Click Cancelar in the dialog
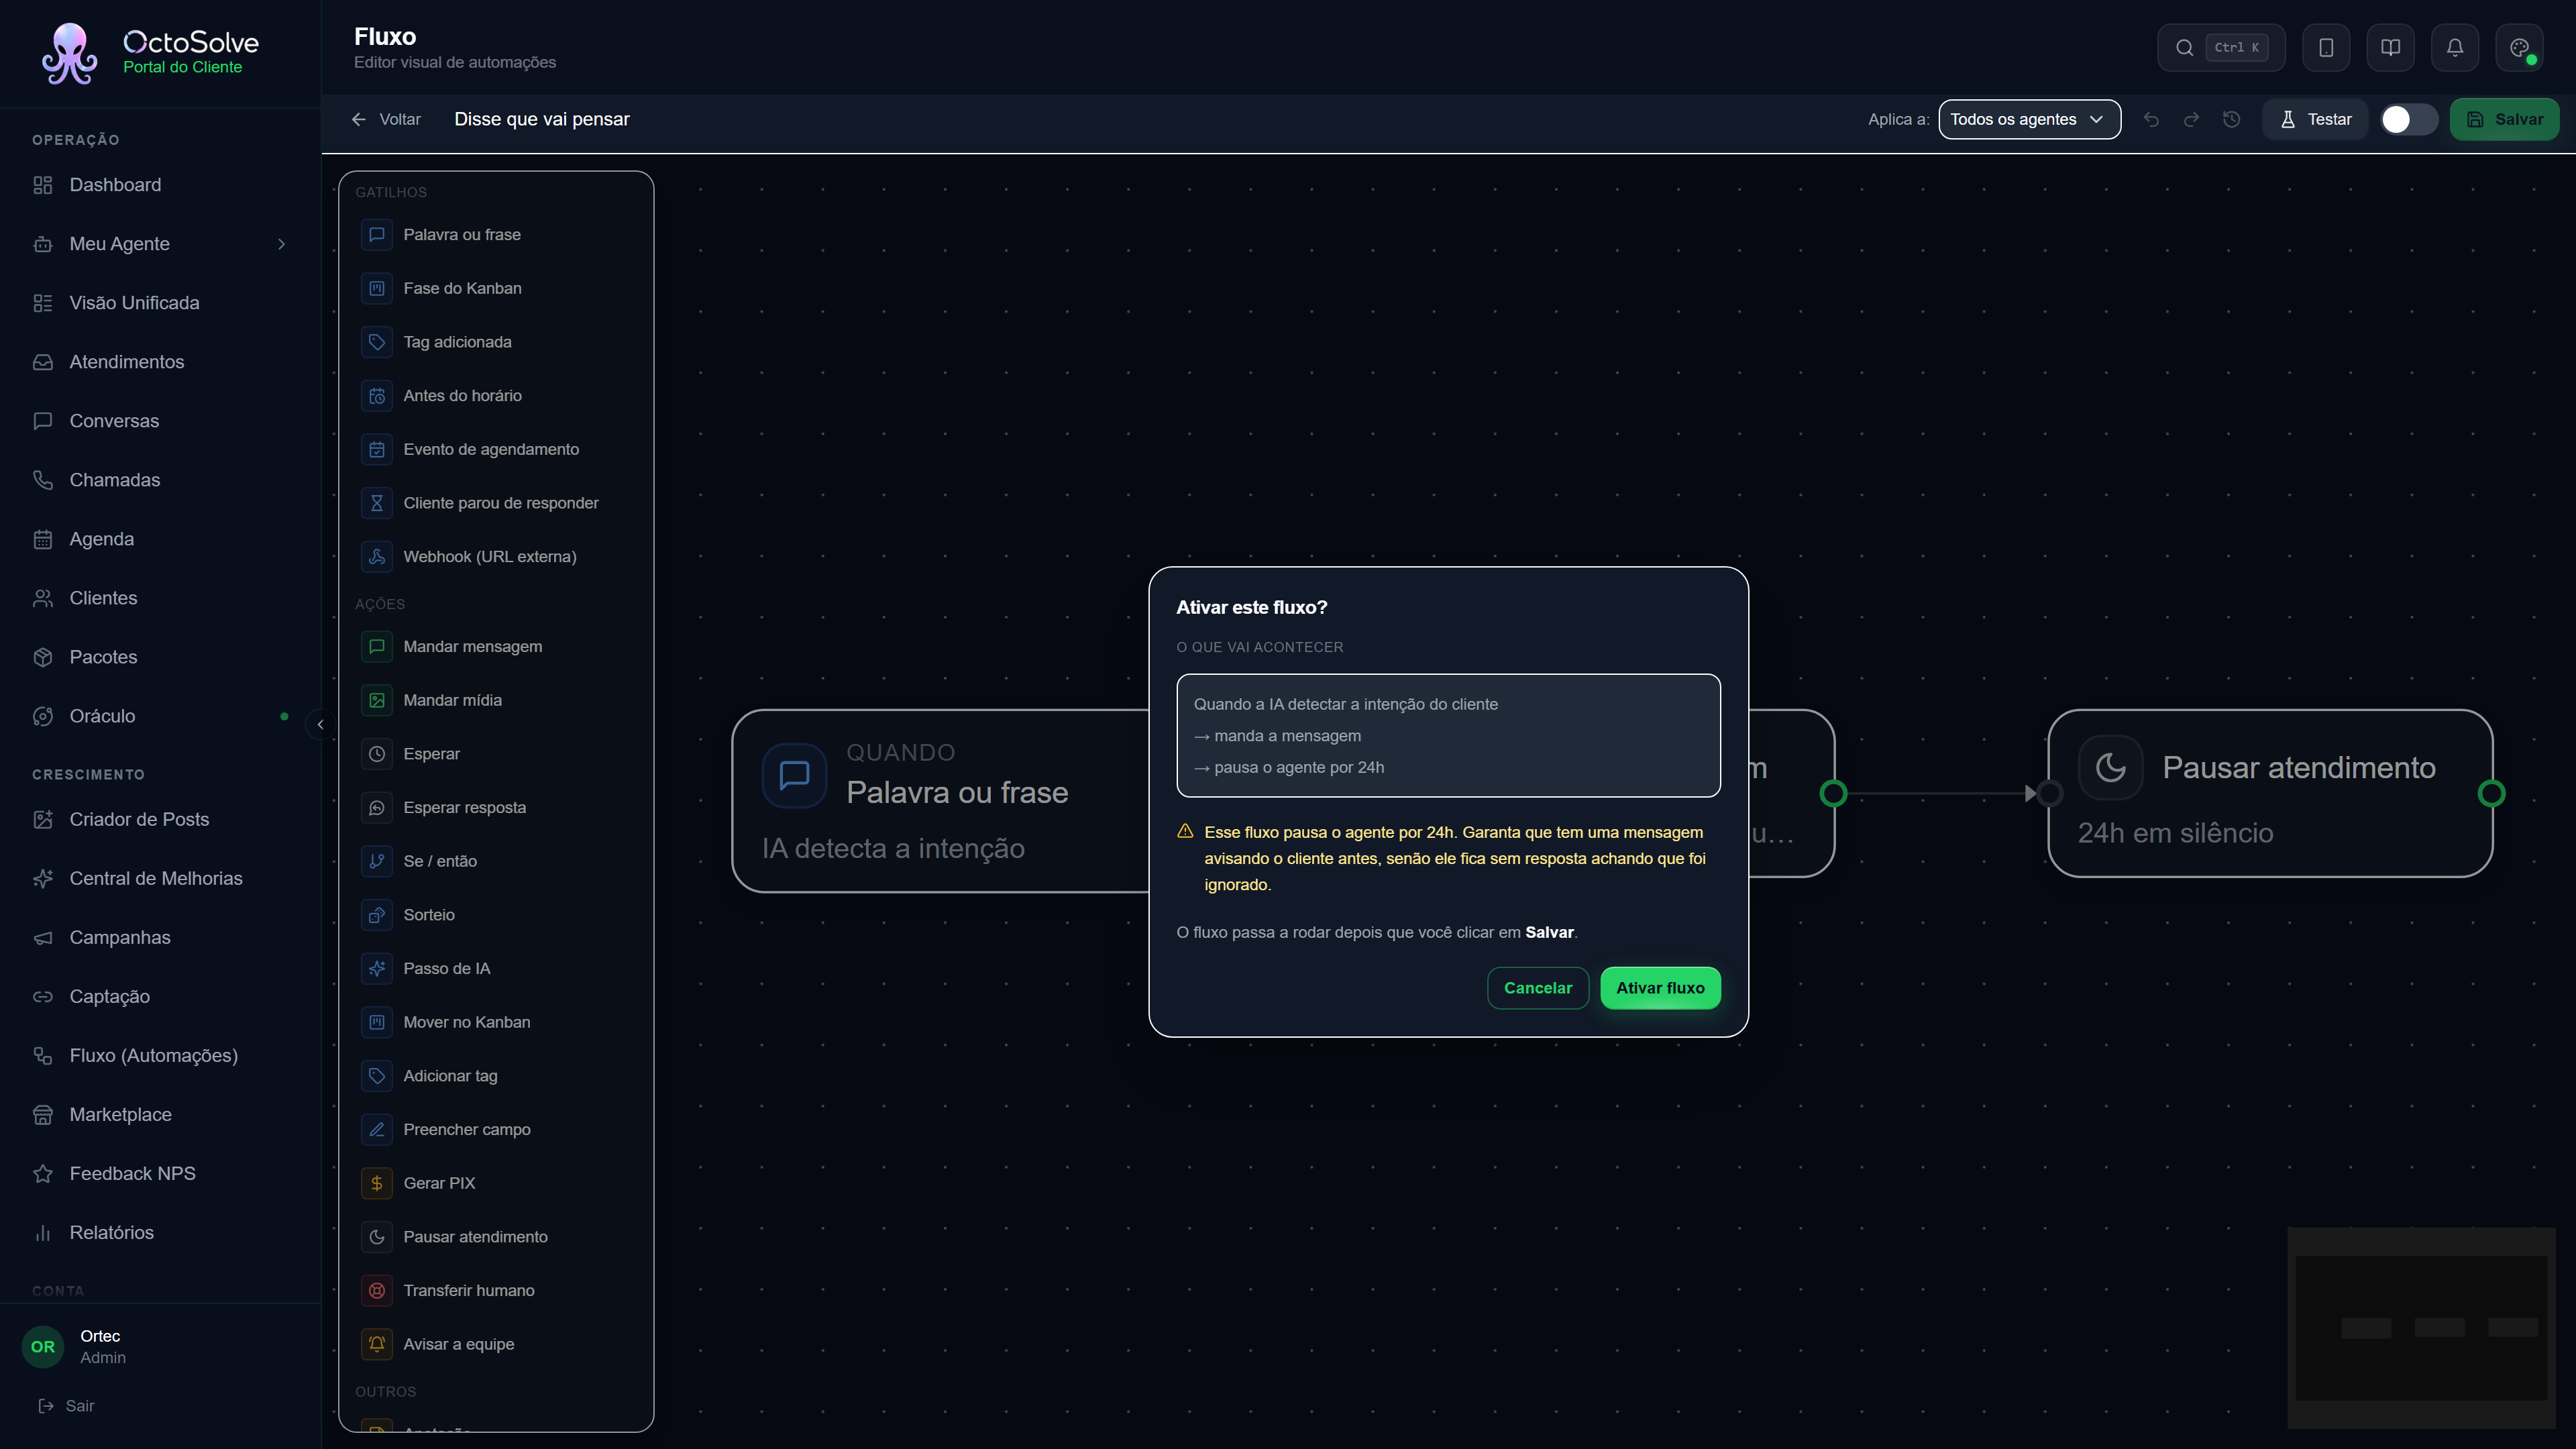The width and height of the screenshot is (2576, 1449). pyautogui.click(x=1538, y=988)
